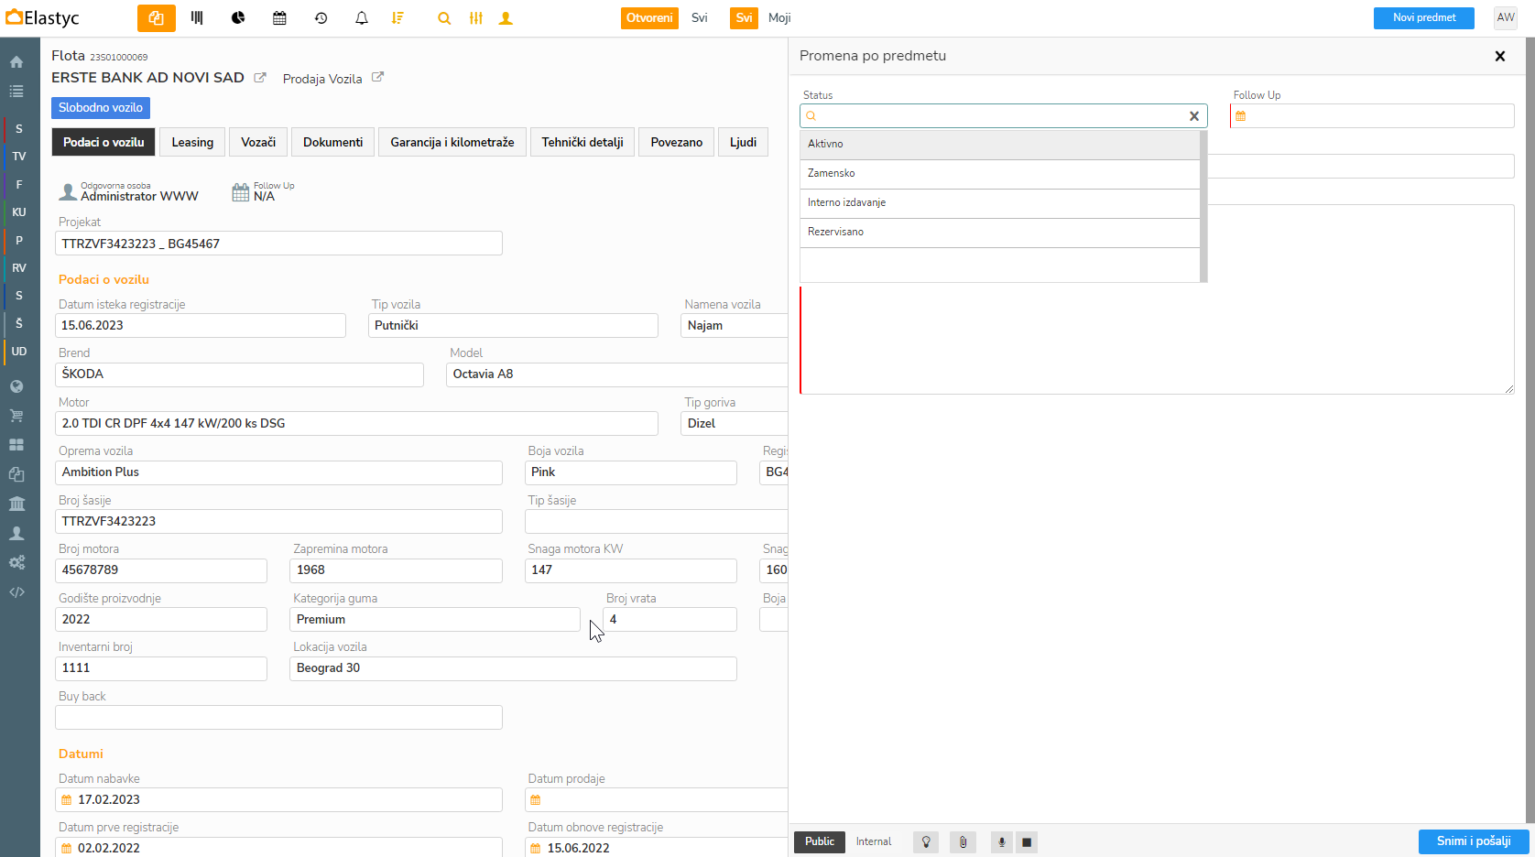Open the history clock icon

pos(321,18)
